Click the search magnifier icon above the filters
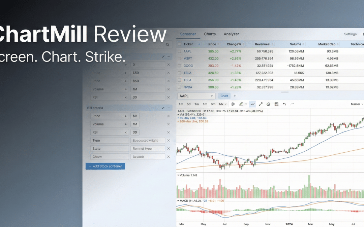The width and height of the screenshot is (364, 227). point(168,45)
